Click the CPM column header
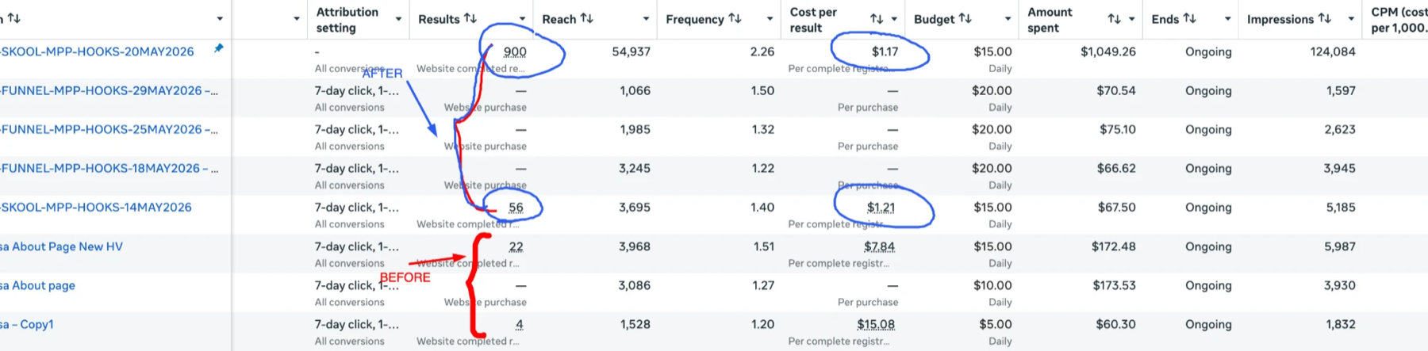The height and width of the screenshot is (351, 1428). (x=1399, y=19)
